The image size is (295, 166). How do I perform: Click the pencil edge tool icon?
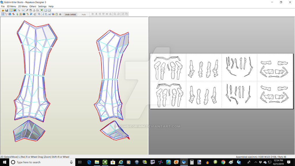point(27,10)
